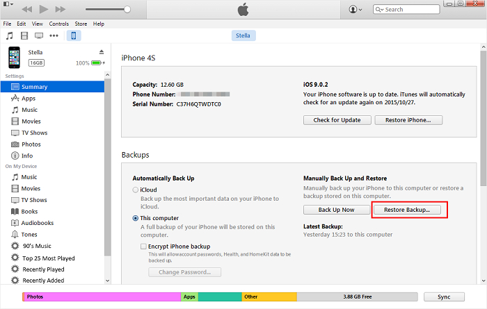The width and height of the screenshot is (487, 309).
Task: Click the Stella device tab
Action: [243, 35]
